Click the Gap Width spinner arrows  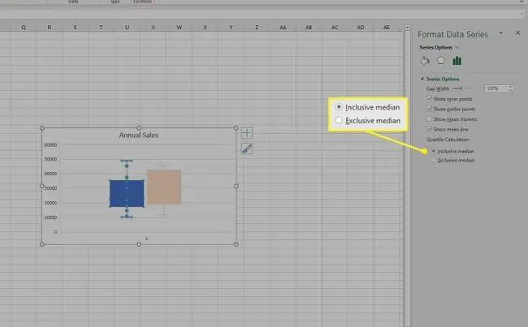coord(510,88)
